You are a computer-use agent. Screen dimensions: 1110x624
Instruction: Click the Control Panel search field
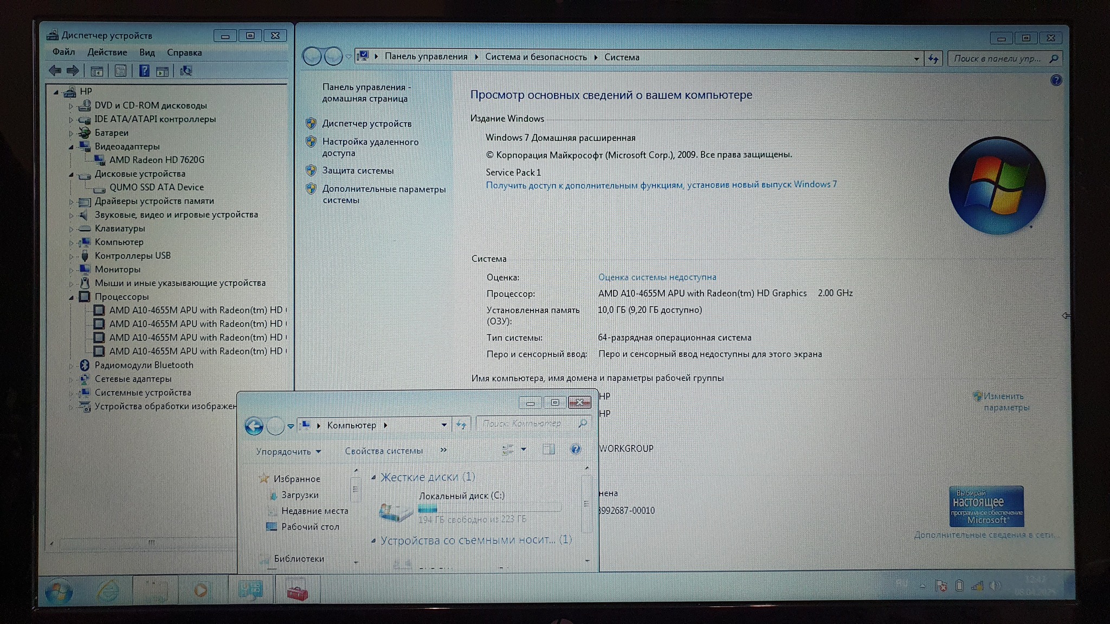click(997, 58)
